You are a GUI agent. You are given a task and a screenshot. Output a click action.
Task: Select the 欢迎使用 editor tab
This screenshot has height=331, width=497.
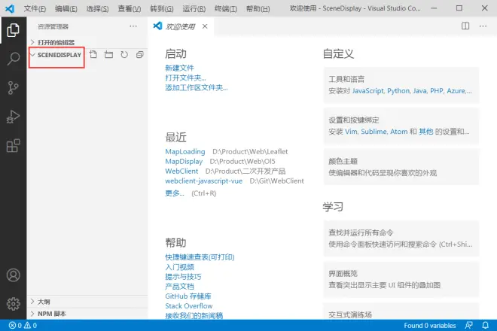[180, 26]
